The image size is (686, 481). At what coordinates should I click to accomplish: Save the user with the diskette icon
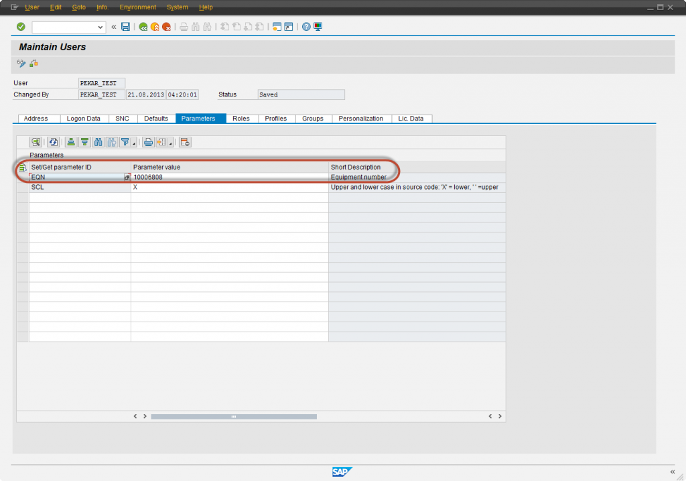click(125, 27)
